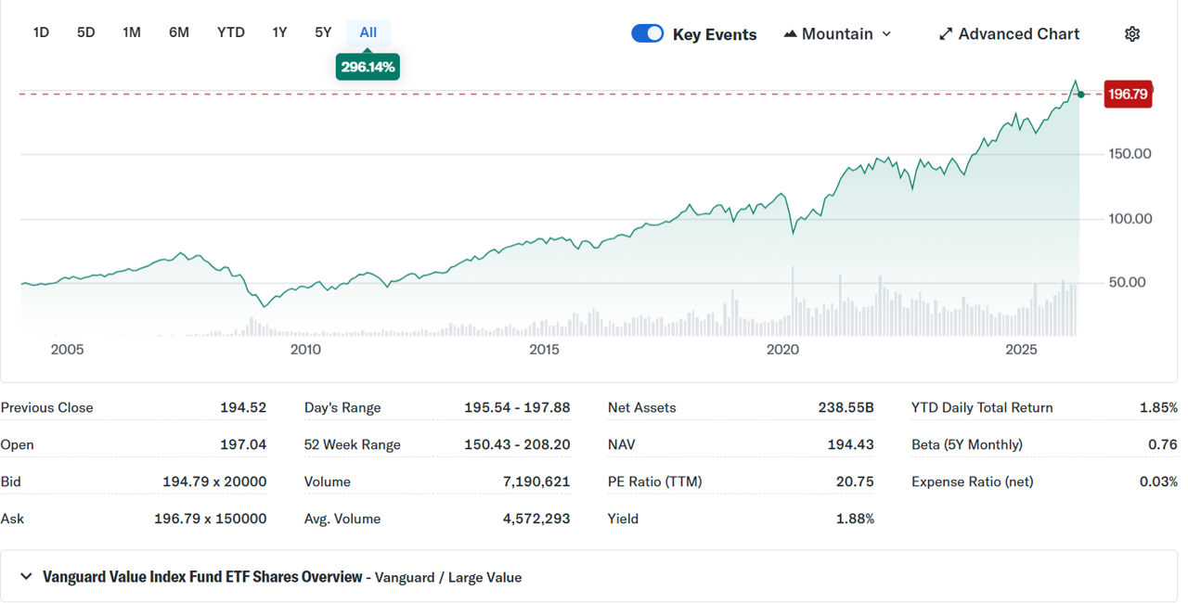Select the 5D time range tab
Image resolution: width=1188 pixels, height=603 pixels.
pos(86,32)
